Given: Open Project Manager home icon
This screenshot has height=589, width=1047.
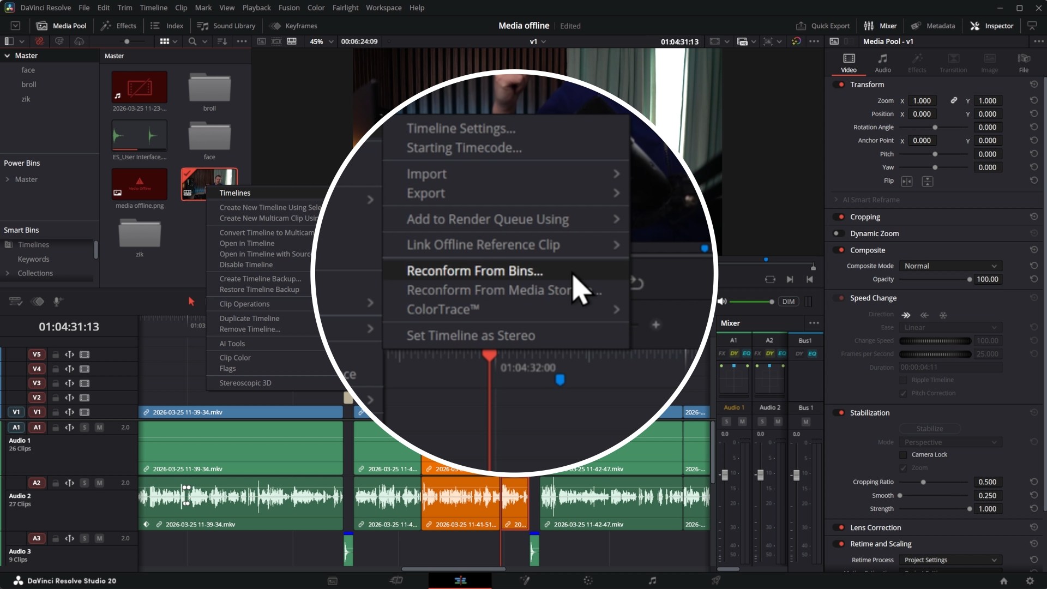Looking at the screenshot, I should click(x=1003, y=581).
